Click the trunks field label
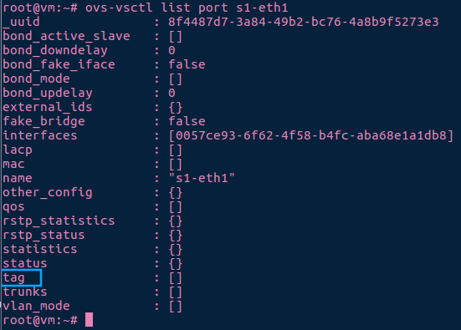 tap(25, 292)
